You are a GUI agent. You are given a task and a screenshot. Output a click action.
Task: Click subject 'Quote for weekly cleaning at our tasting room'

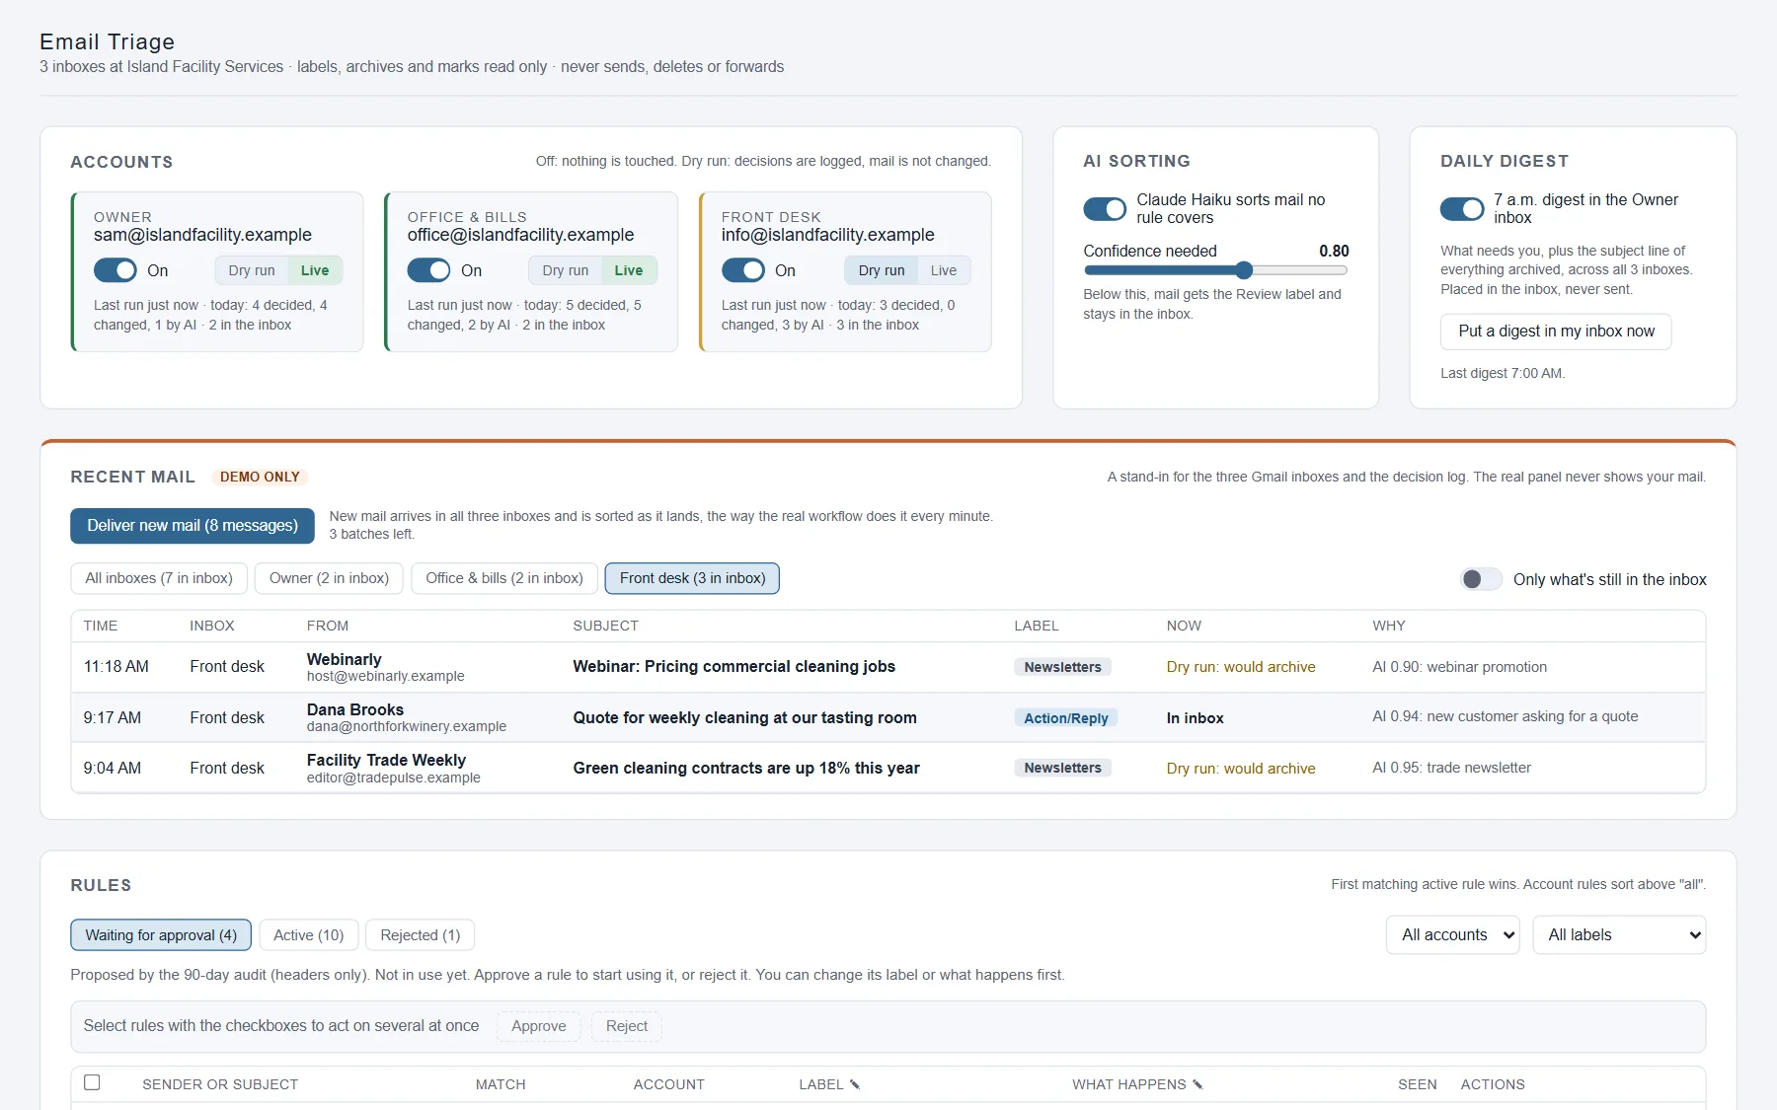point(745,717)
